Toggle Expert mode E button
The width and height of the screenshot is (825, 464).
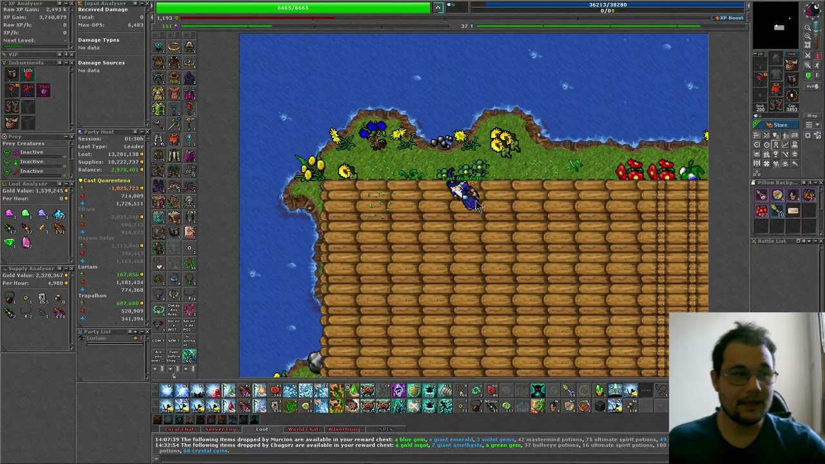point(818,76)
